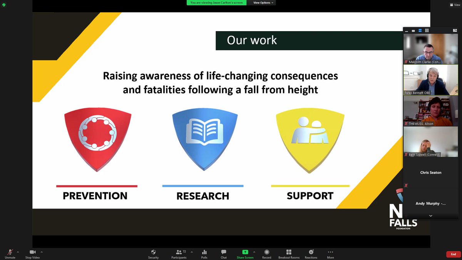
Task: Open the Reactions picker
Action: click(311, 254)
